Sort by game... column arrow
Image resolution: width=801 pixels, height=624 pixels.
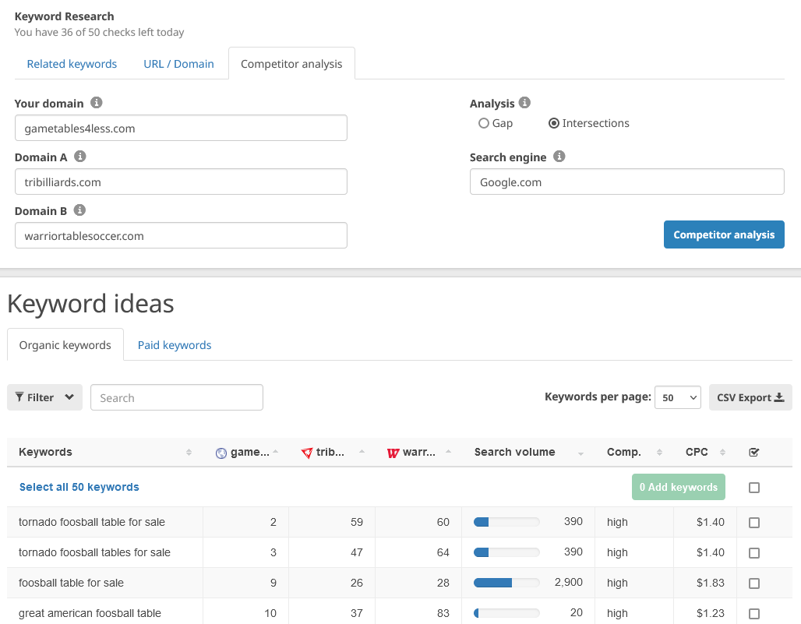click(x=275, y=451)
